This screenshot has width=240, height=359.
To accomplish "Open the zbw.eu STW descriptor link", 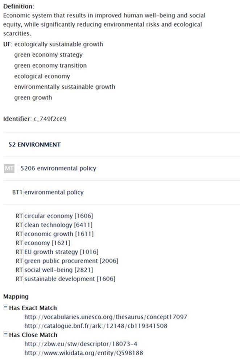I will [81, 344].
